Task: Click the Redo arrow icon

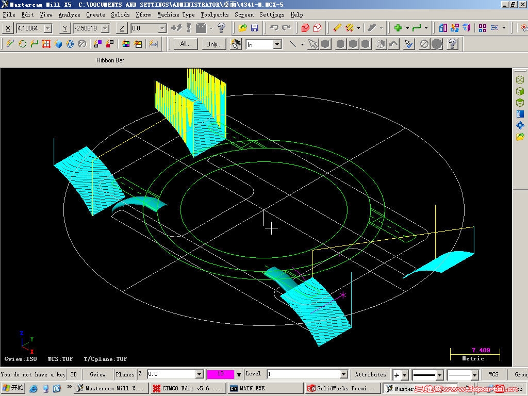Action: click(x=286, y=28)
